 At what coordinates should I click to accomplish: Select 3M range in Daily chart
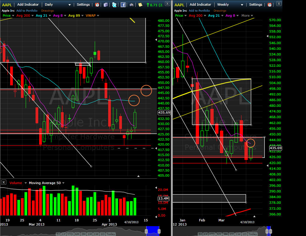click(x=83, y=234)
